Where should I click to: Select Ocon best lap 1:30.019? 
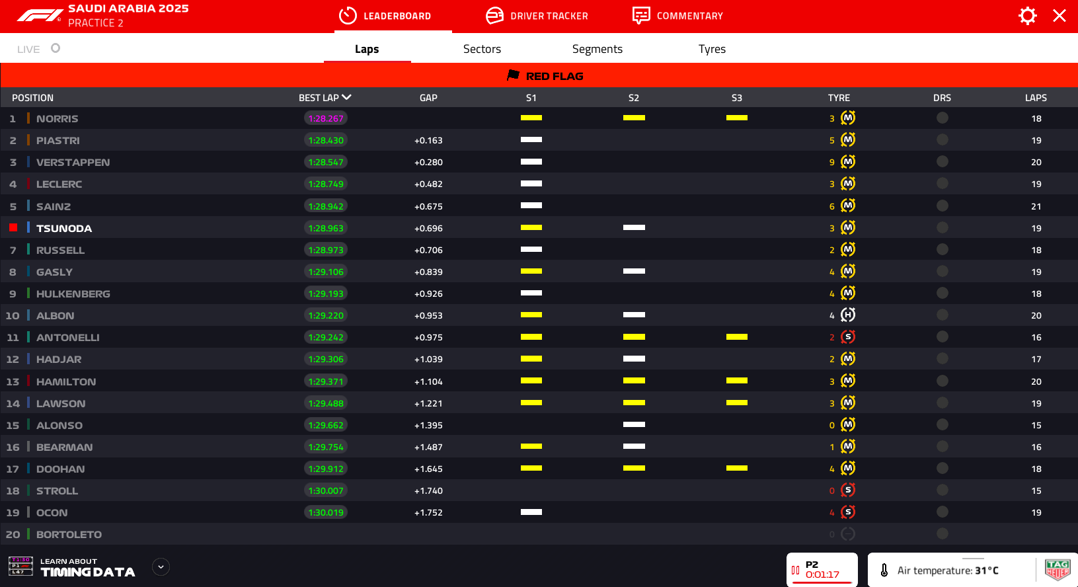pos(326,512)
